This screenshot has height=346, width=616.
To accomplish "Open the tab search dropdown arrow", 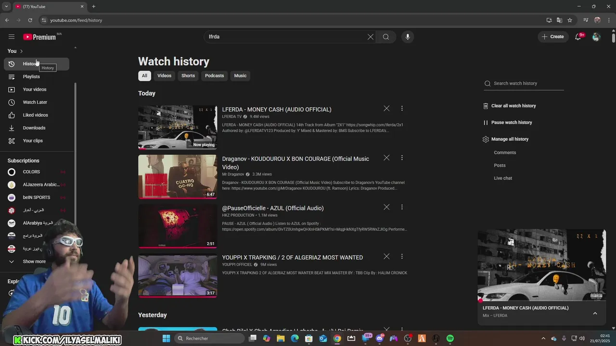I will [x=6, y=7].
